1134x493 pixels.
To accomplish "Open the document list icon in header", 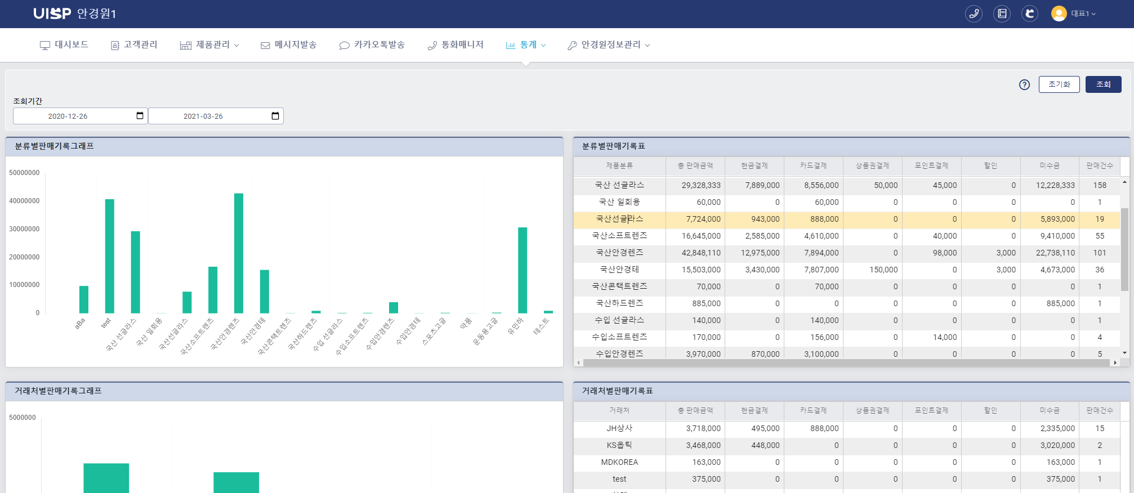I will click(1002, 14).
